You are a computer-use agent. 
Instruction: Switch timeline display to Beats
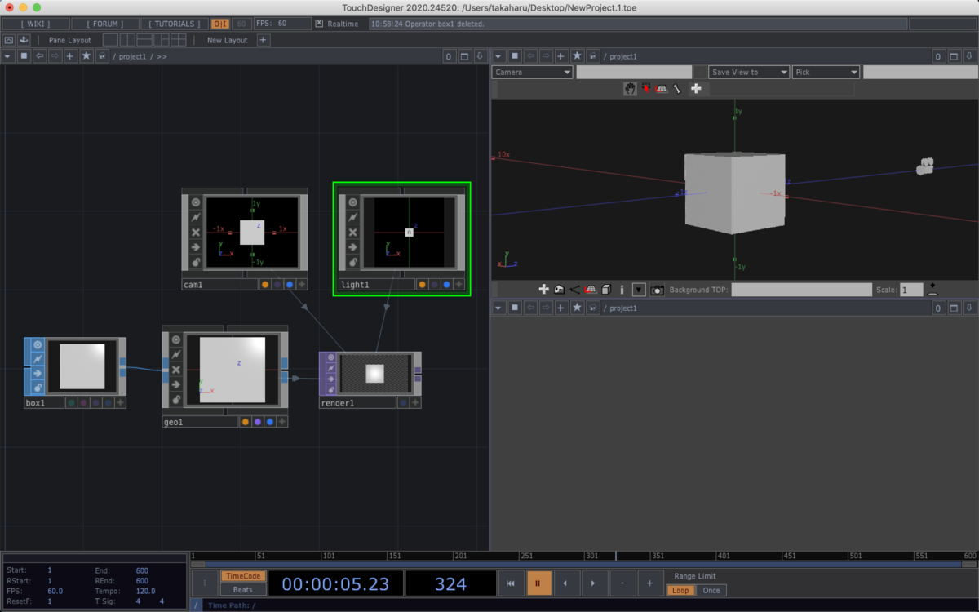(x=243, y=590)
